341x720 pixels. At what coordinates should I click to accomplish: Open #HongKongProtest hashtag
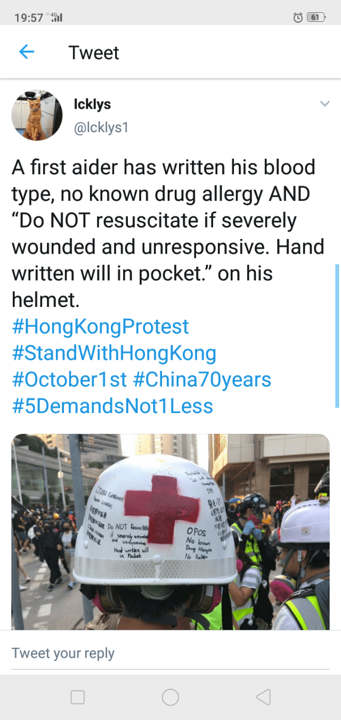100,326
